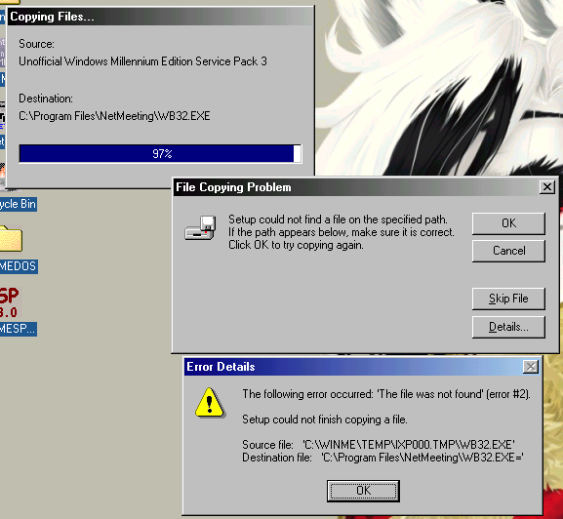Click the 'Source file' line in Error Details
The width and height of the screenshot is (563, 519).
[x=379, y=445]
